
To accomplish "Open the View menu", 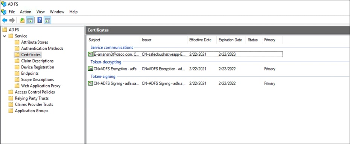I will pos(41,12).
